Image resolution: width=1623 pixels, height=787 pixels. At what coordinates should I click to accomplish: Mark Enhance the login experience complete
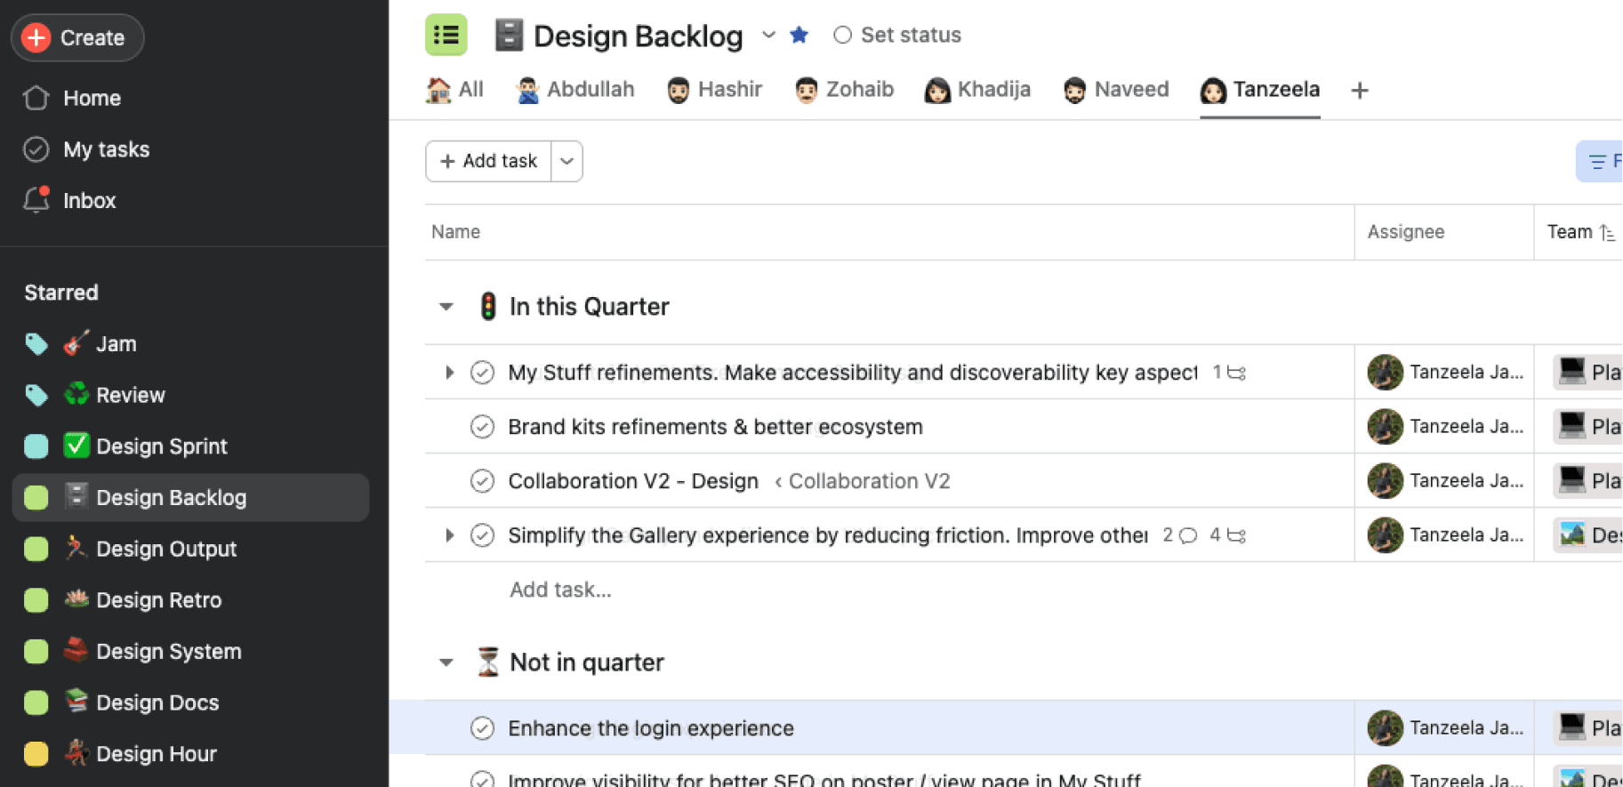pos(482,728)
